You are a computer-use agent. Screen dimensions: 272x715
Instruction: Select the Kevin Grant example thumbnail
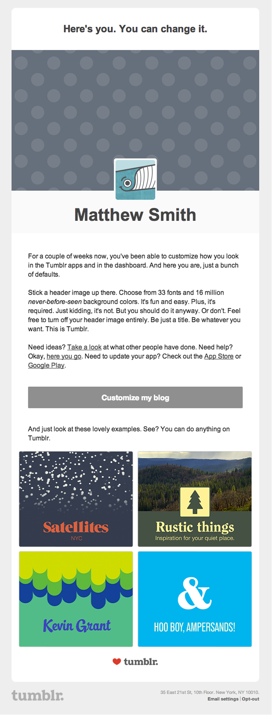point(76,599)
